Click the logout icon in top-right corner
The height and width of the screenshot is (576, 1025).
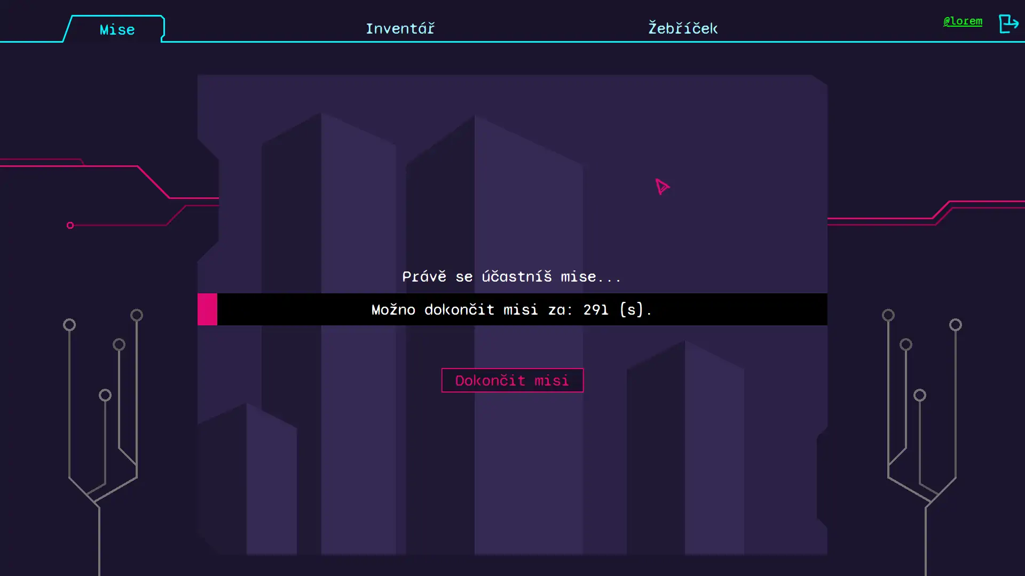[1008, 23]
